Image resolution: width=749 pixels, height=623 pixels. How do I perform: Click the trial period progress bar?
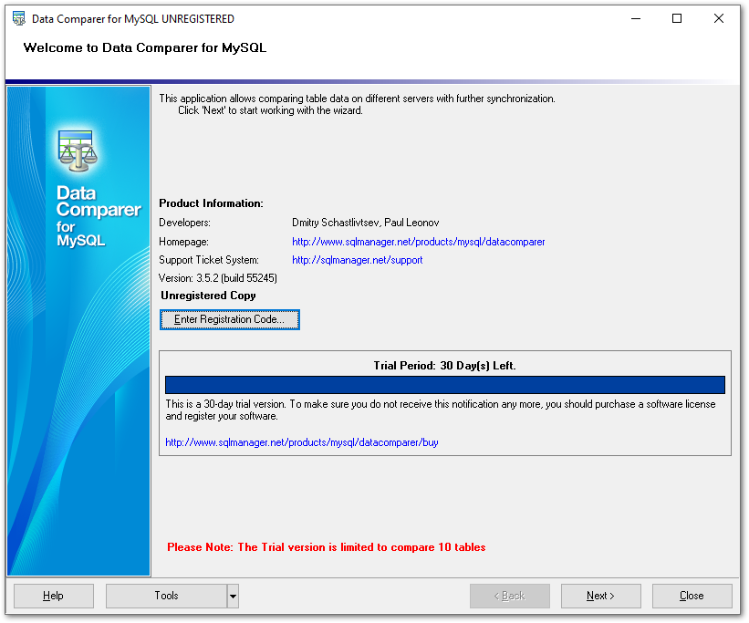pyautogui.click(x=444, y=385)
